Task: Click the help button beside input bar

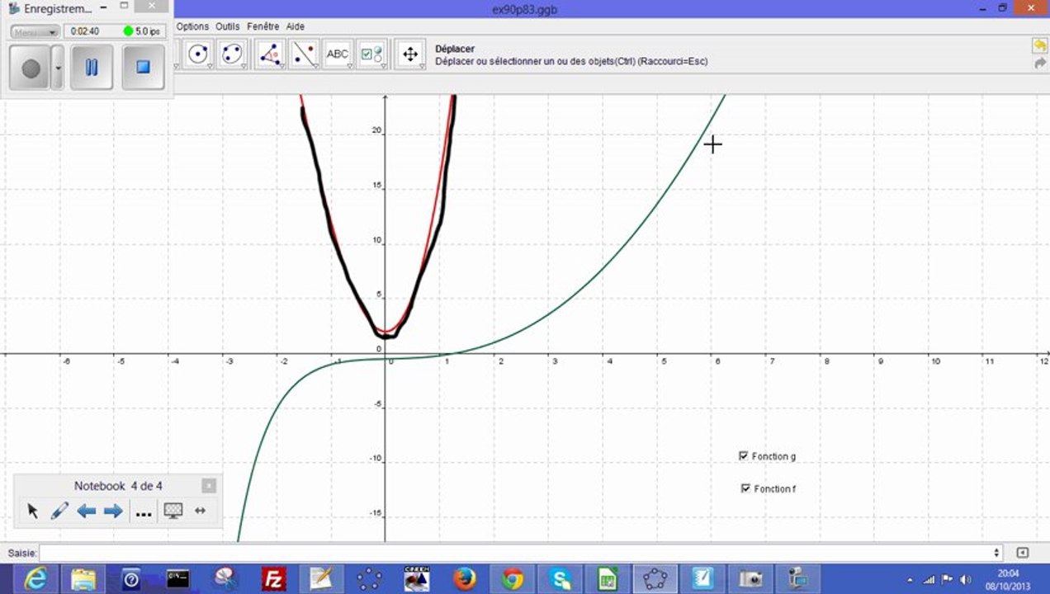Action: (1023, 553)
